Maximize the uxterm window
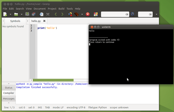This screenshot has width=174, height=112. pyautogui.click(x=98, y=27)
